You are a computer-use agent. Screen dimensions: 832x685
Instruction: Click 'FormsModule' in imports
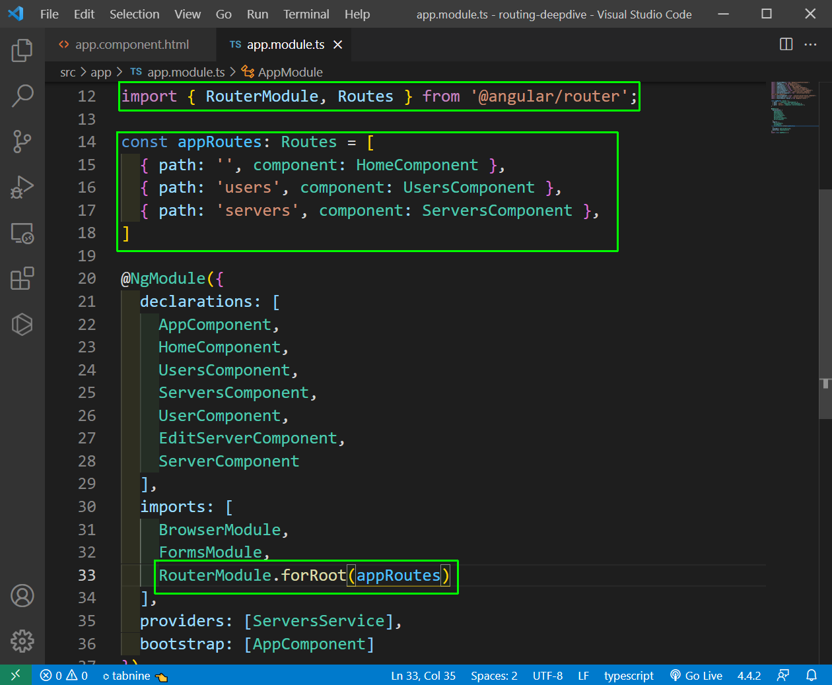click(211, 552)
